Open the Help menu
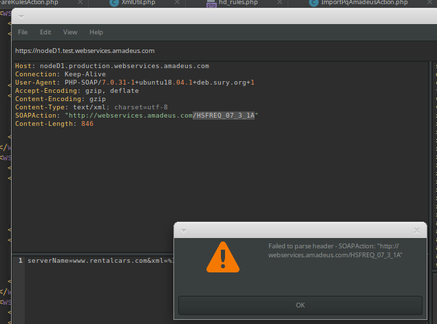 (x=96, y=32)
